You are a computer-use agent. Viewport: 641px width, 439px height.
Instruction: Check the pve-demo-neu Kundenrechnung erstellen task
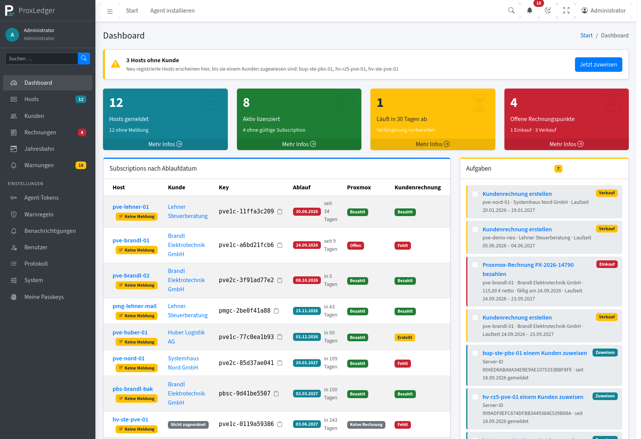(x=475, y=229)
